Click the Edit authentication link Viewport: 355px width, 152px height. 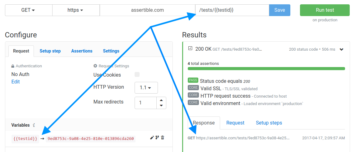(16, 82)
